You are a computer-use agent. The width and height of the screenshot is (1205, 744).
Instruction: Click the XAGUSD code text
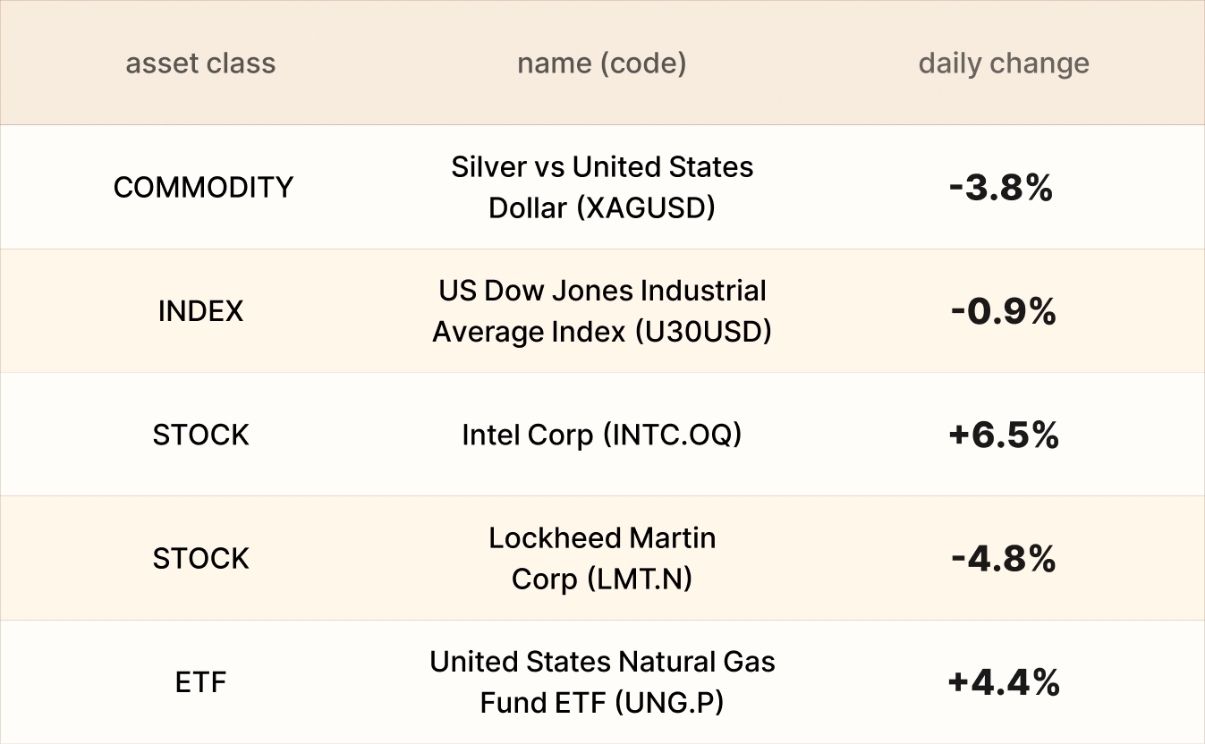pyautogui.click(x=646, y=207)
